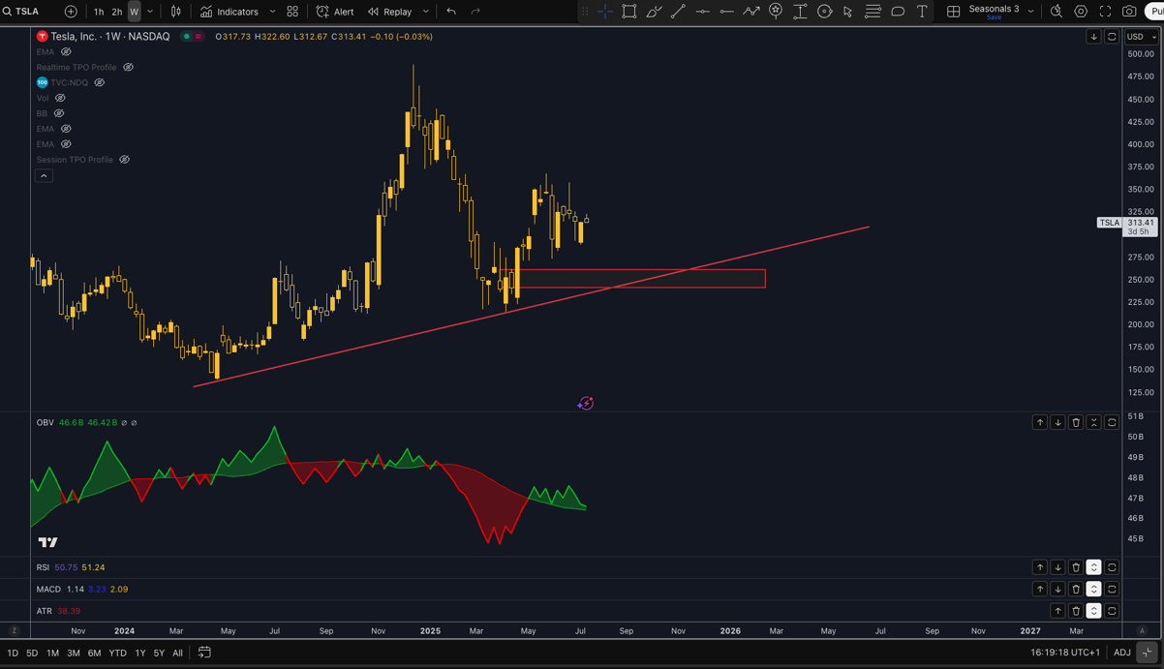Open the candlestick chart type menu
The image size is (1164, 669).
pyautogui.click(x=176, y=12)
